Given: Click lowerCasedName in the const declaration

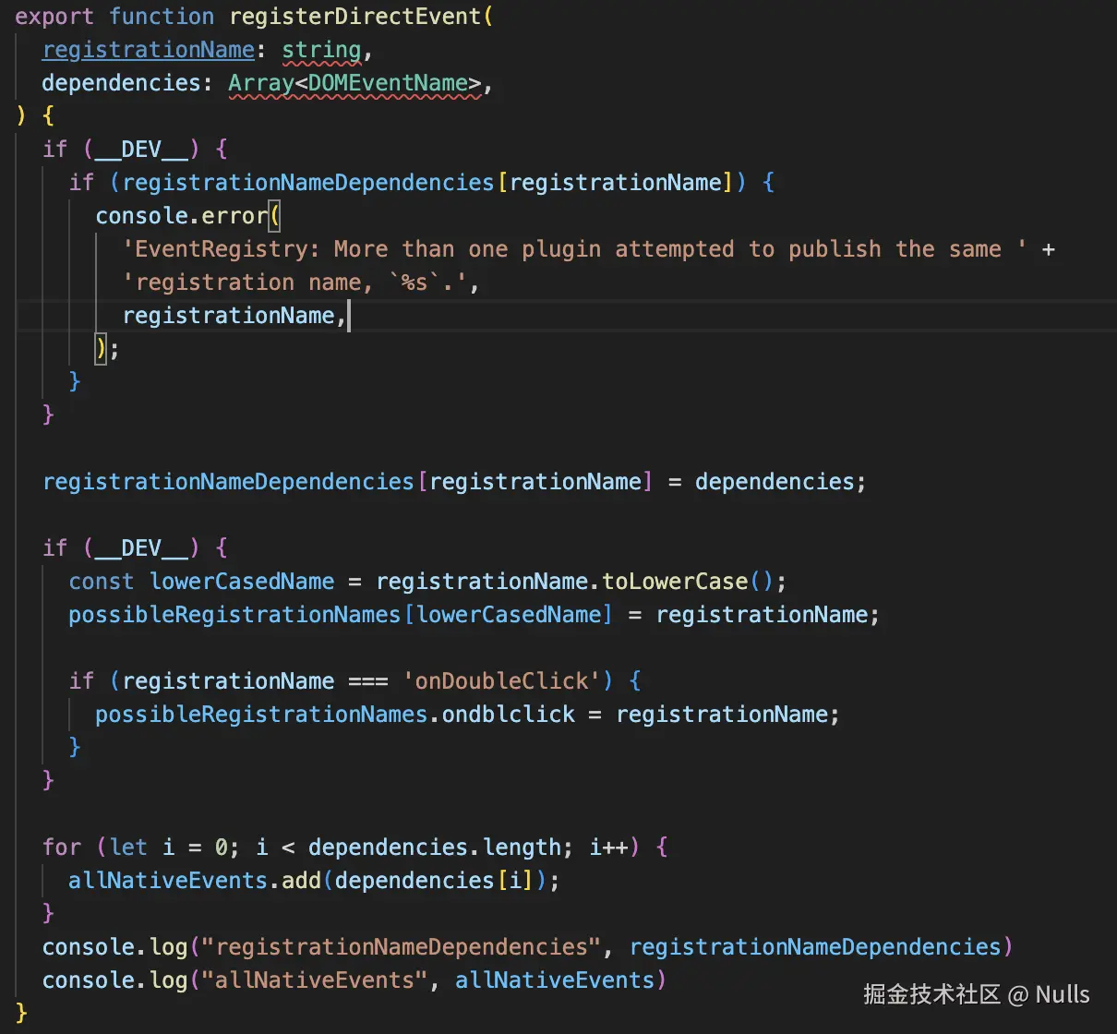Looking at the screenshot, I should coord(242,582).
